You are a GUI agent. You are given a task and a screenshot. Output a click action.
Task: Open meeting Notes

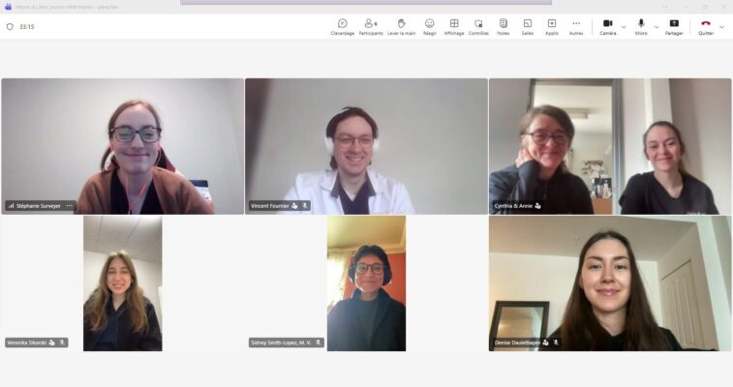(503, 26)
